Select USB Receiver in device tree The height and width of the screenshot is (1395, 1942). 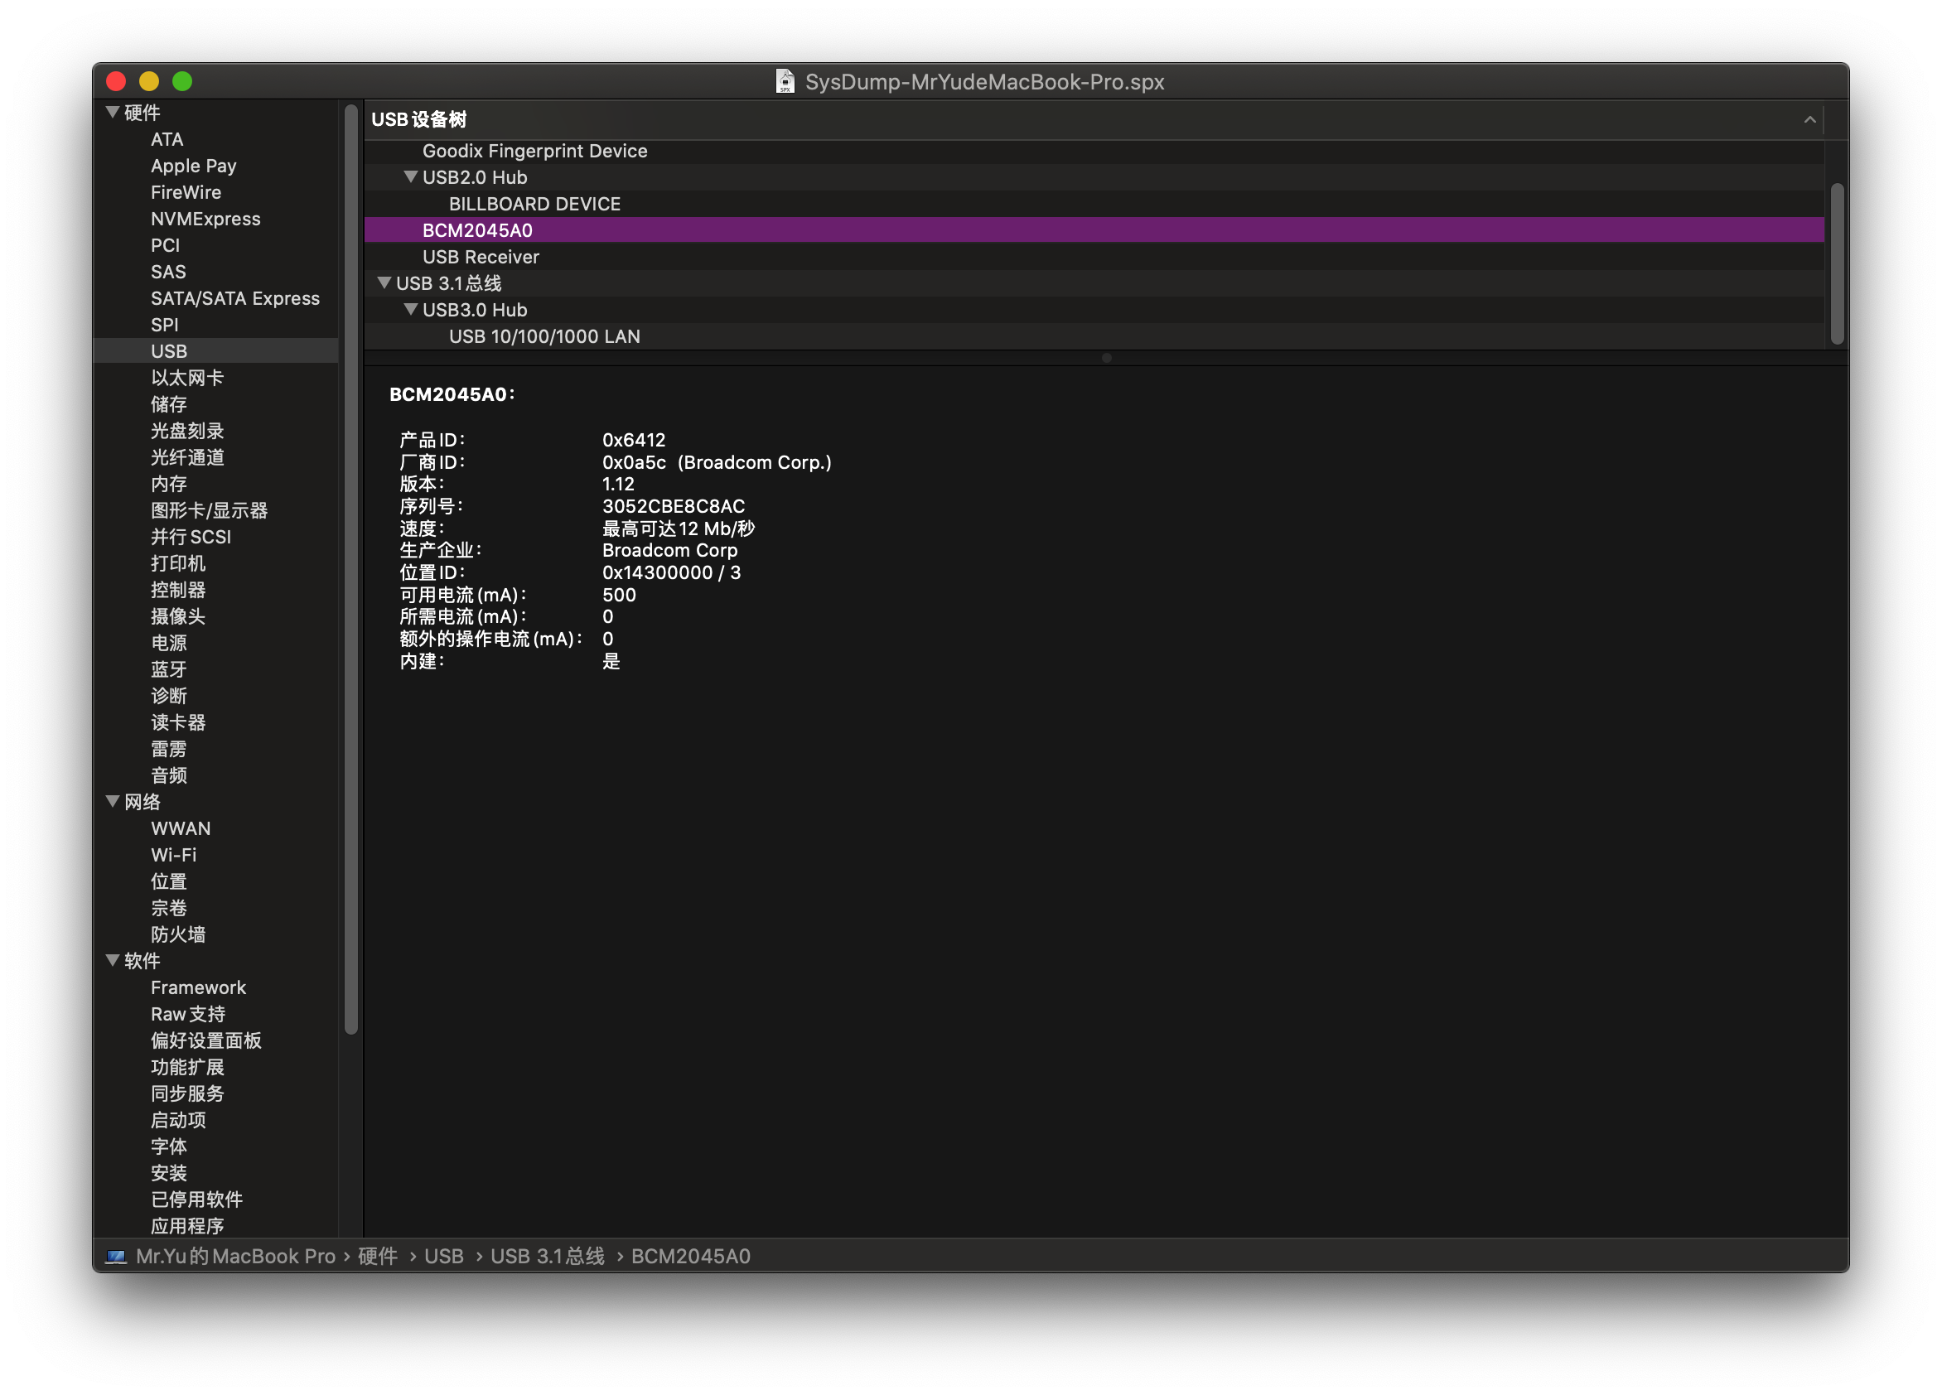pyautogui.click(x=481, y=257)
